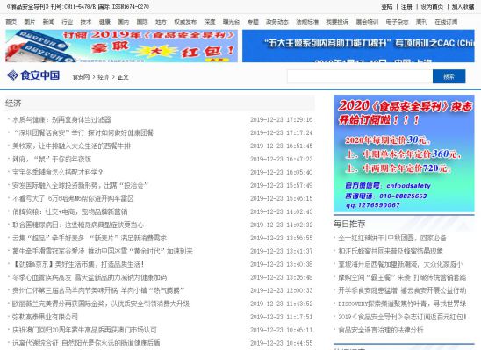Open the 行业 navigation item
This screenshot has height=350, width=481.
(68, 22)
